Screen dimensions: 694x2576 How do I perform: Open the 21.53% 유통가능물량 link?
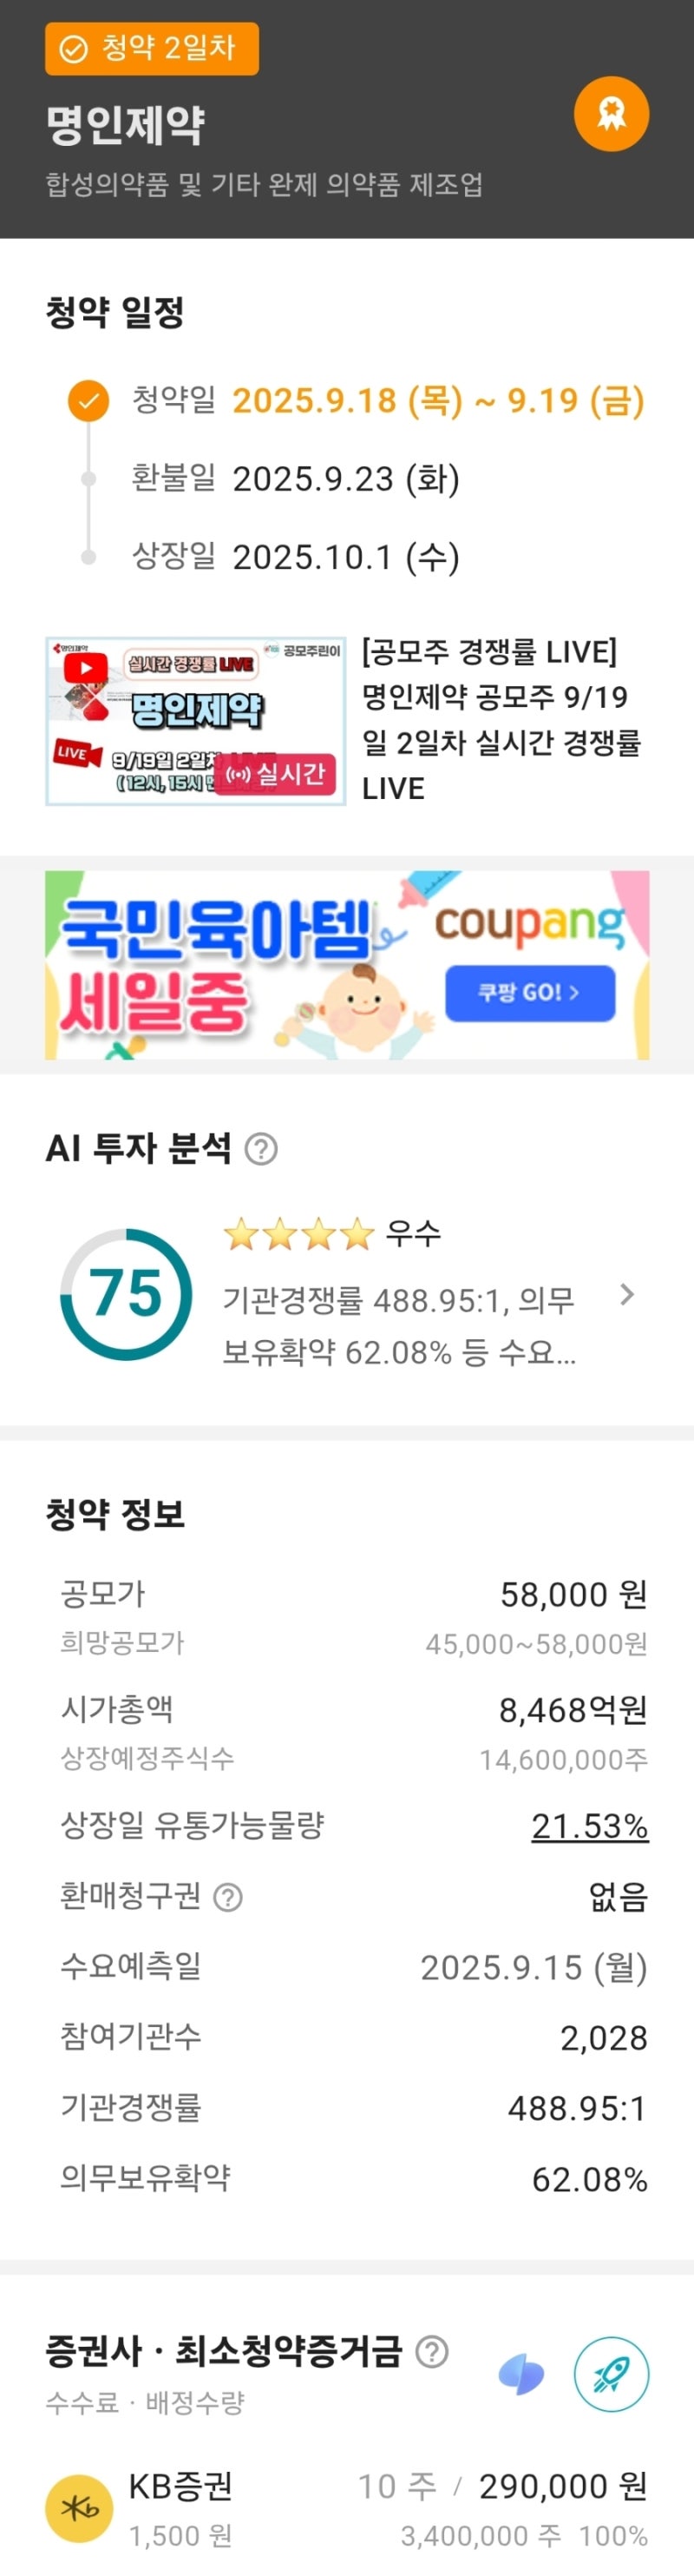coord(589,1826)
